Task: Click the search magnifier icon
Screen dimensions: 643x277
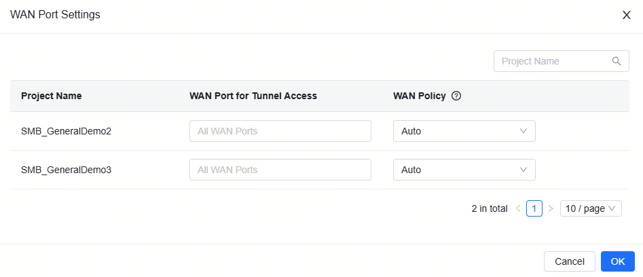Action: pyautogui.click(x=617, y=61)
